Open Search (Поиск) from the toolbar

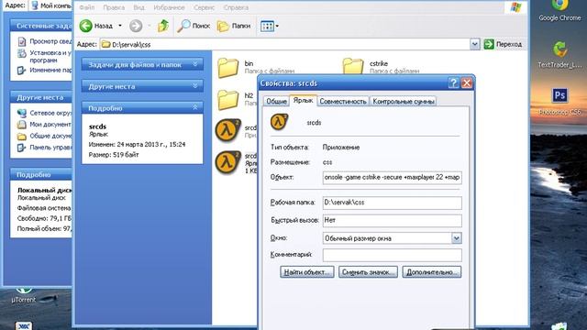click(x=194, y=26)
